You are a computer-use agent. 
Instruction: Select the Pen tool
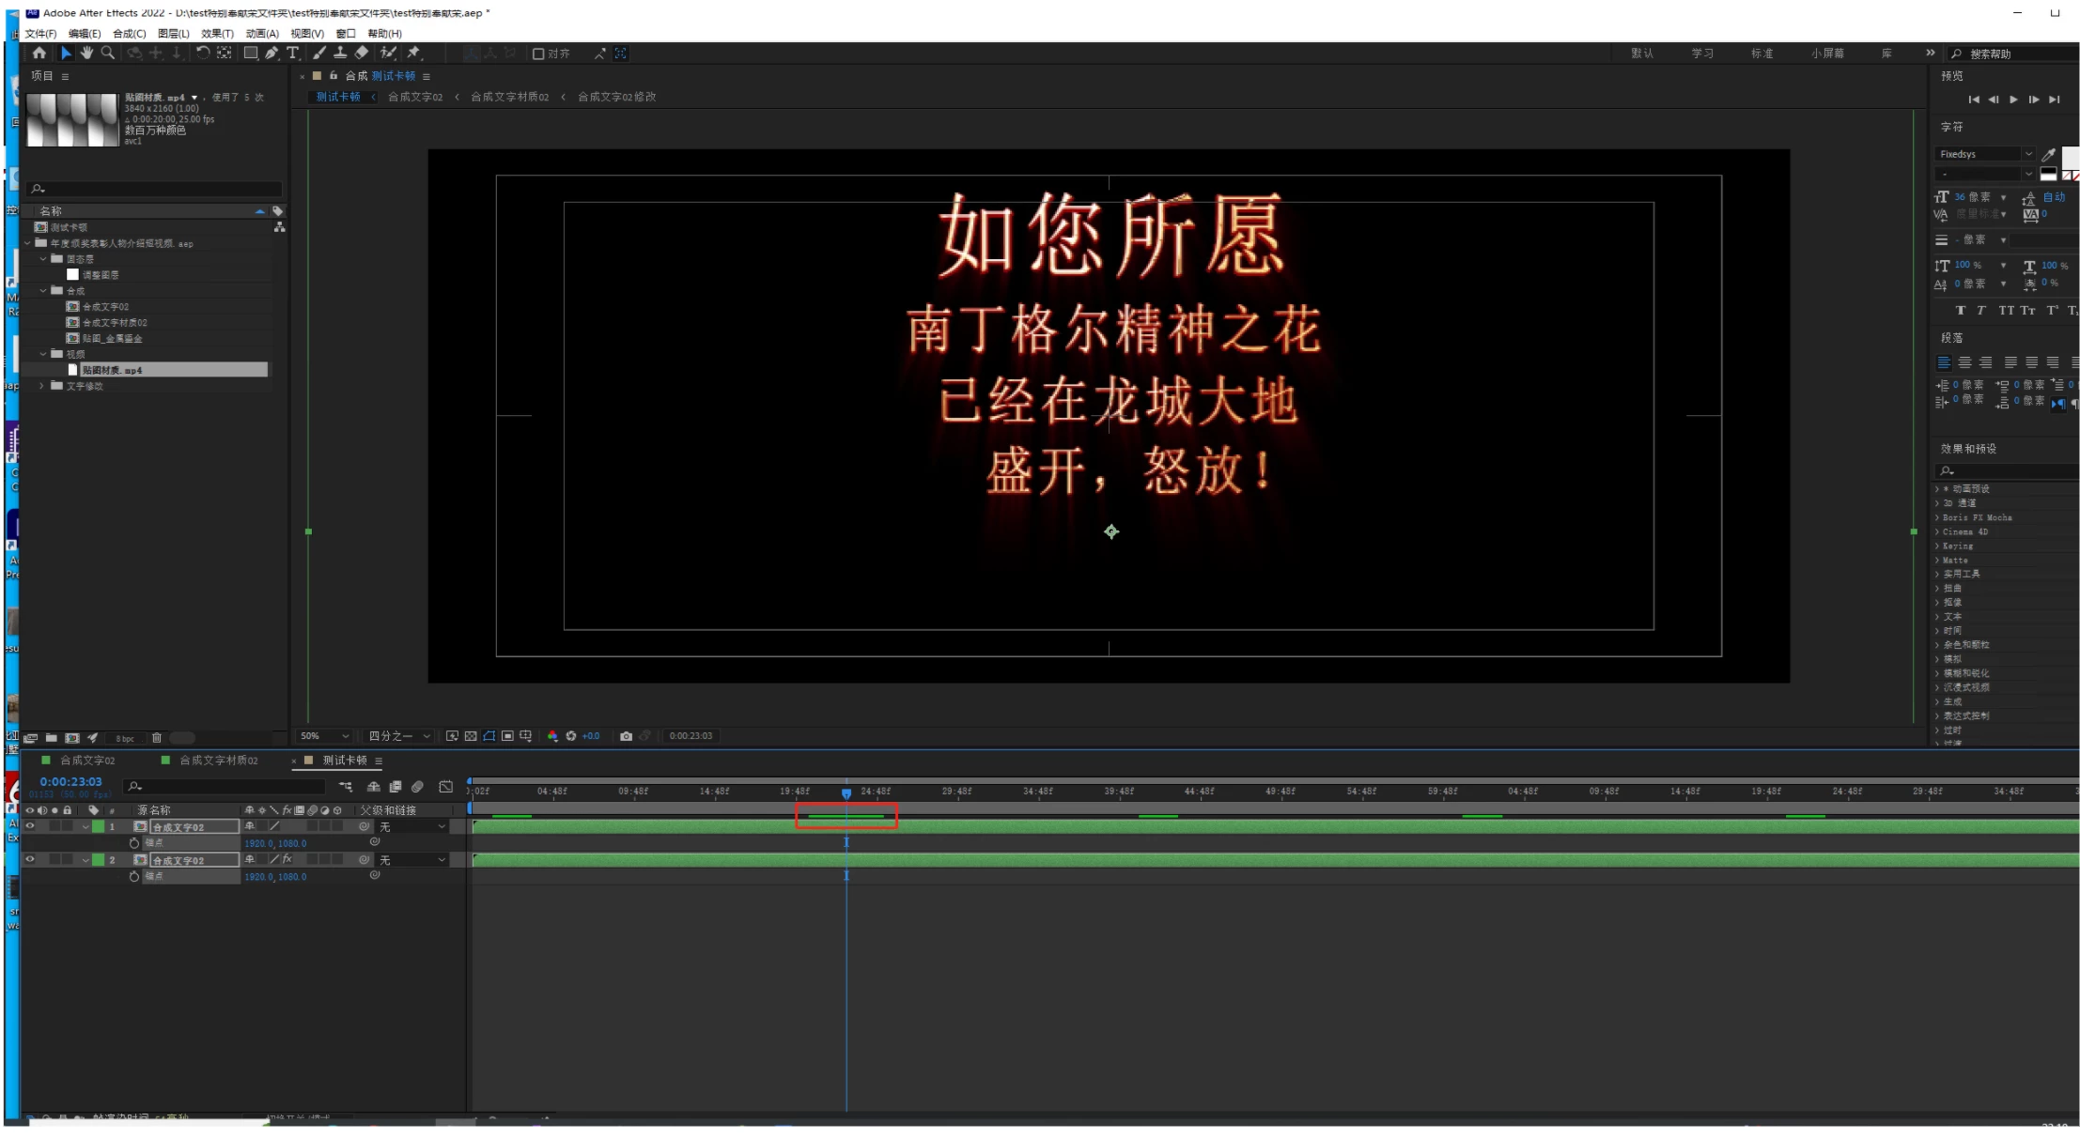pos(272,53)
